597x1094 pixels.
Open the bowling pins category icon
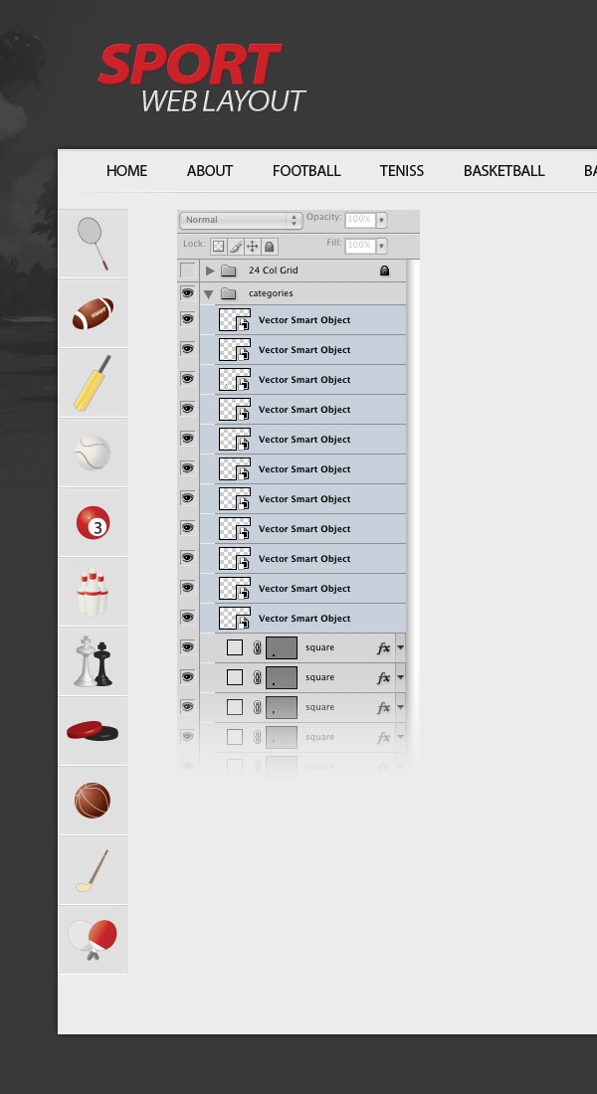pos(93,592)
